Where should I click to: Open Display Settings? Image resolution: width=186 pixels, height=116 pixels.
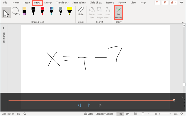pos(104,114)
